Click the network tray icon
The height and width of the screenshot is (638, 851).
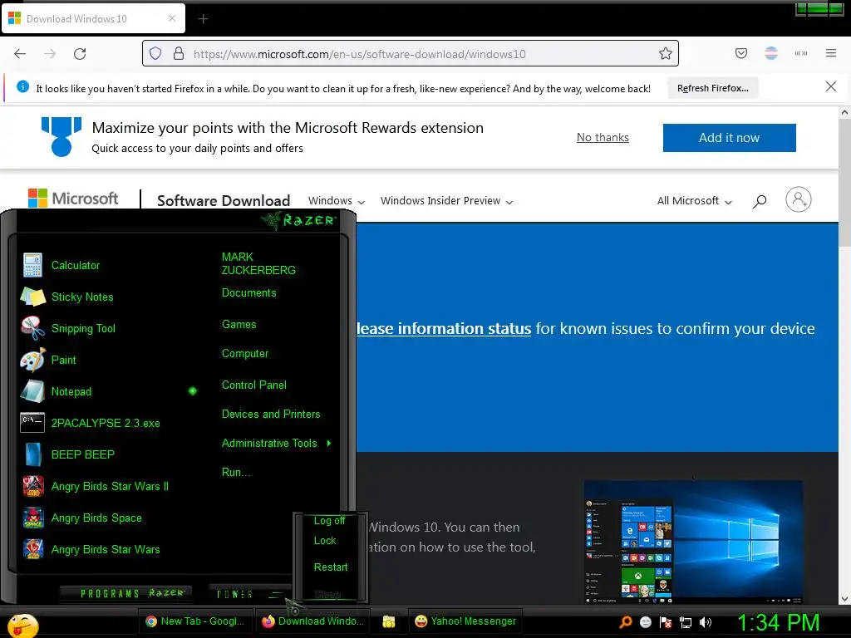point(686,622)
